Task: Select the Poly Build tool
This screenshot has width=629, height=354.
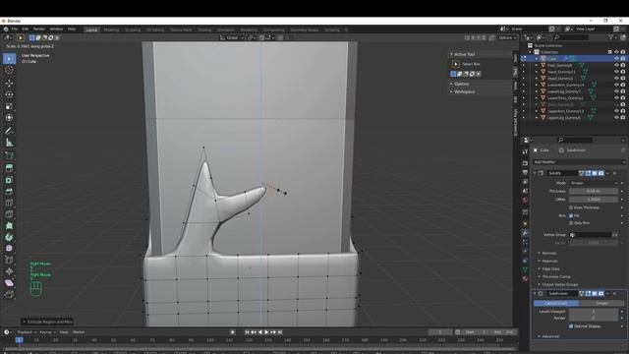Action: click(x=9, y=225)
